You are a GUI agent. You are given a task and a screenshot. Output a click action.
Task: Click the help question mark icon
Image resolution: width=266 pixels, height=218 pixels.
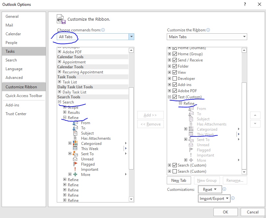pyautogui.click(x=245, y=4)
